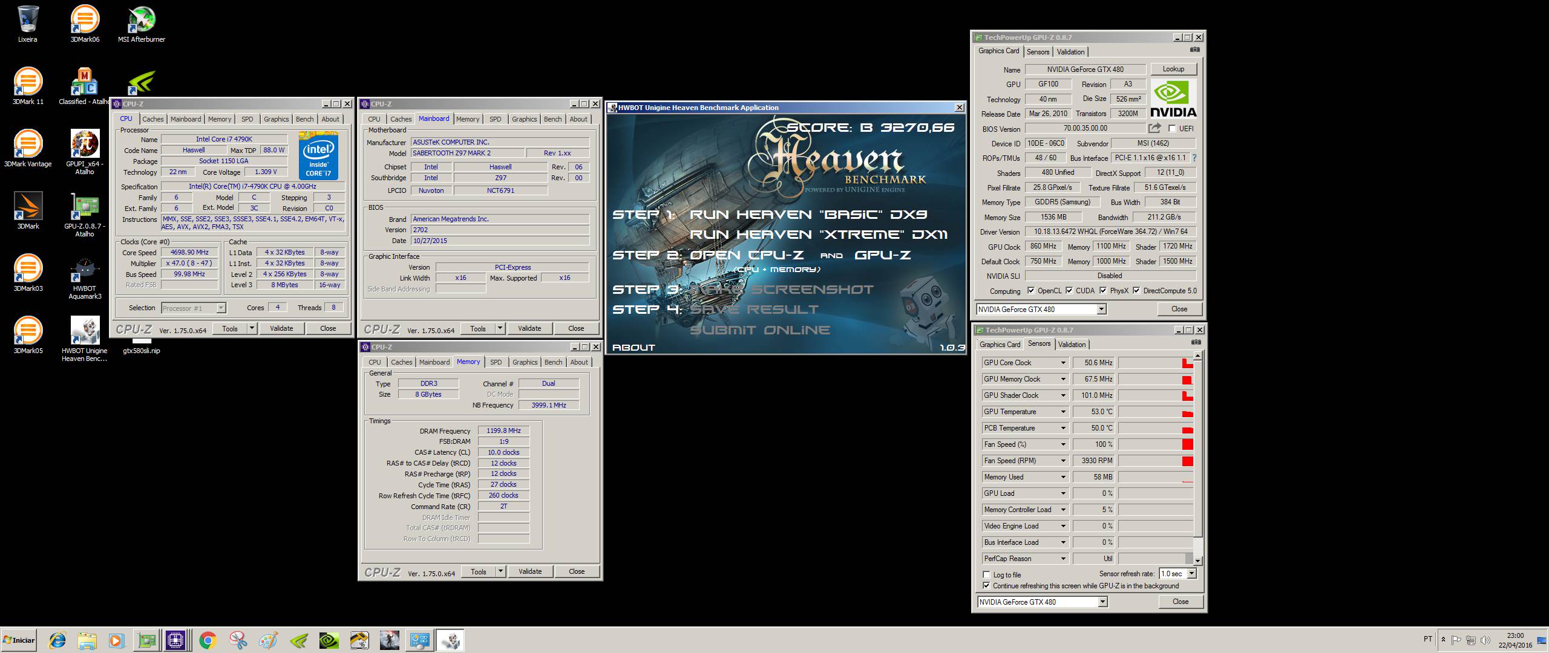1549x653 pixels.
Task: Open Google Chrome from the taskbar
Action: tap(208, 640)
